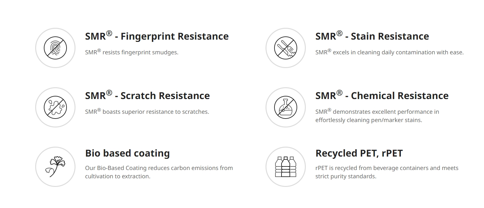This screenshot has width=484, height=208.
Task: Click the Bio based coating heading
Action: [127, 153]
